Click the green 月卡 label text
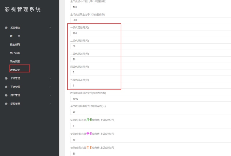This screenshot has height=156, width=231. click(x=89, y=120)
